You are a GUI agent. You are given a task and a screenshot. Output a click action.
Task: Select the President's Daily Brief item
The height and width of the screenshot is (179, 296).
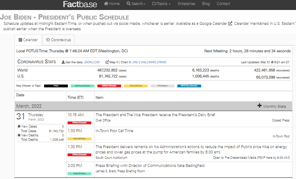click(155, 115)
